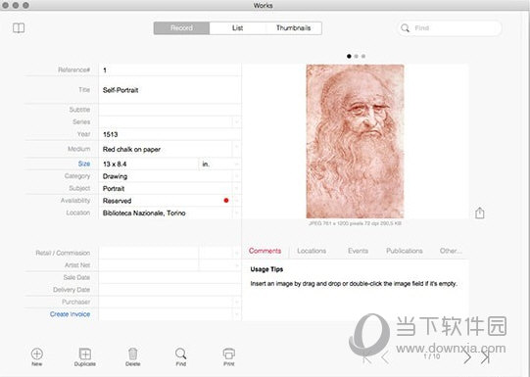Click the blue Size label link
The image size is (530, 377).
pyautogui.click(x=84, y=164)
